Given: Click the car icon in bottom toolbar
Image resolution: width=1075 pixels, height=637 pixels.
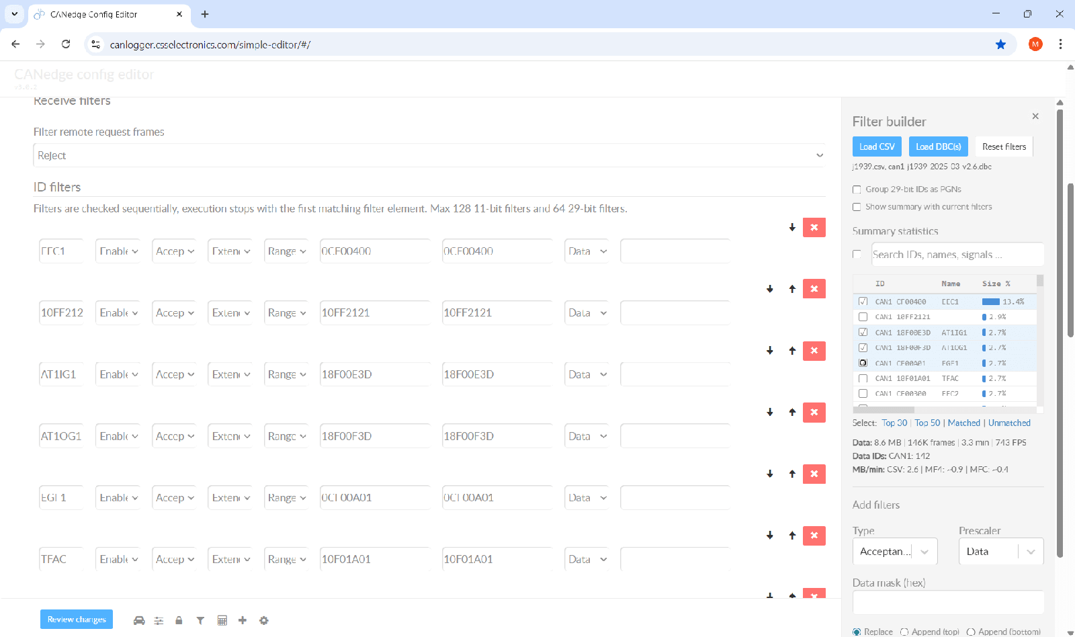Looking at the screenshot, I should point(139,620).
